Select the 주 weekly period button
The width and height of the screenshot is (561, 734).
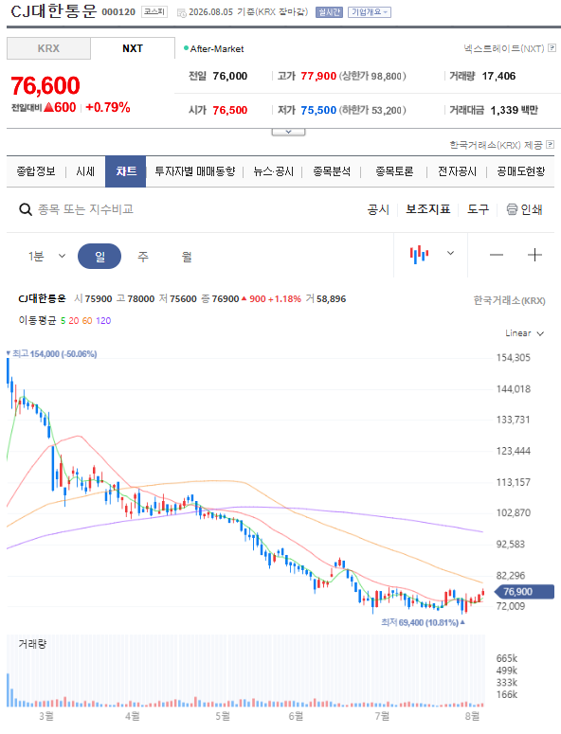click(x=143, y=256)
